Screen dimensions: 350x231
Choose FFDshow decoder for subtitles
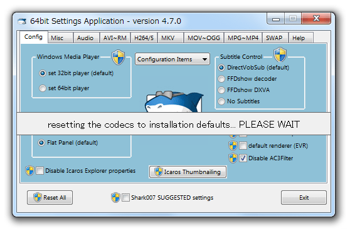221,79
